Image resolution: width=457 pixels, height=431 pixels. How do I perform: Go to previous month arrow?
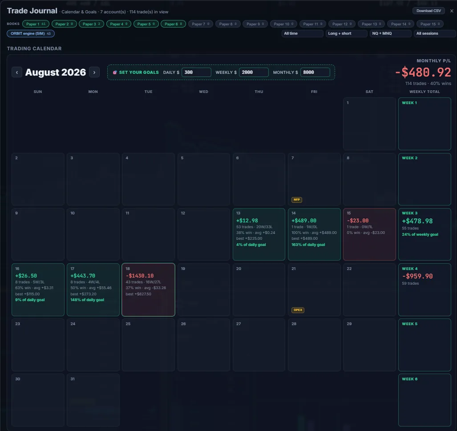click(17, 72)
